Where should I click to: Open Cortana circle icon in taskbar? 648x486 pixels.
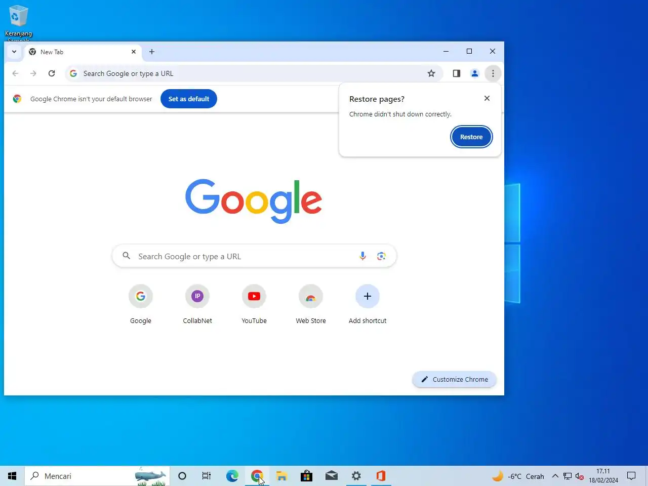[x=182, y=476]
